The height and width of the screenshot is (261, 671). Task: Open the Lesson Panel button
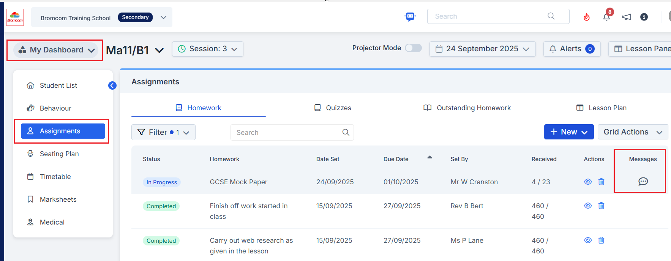[x=640, y=49]
